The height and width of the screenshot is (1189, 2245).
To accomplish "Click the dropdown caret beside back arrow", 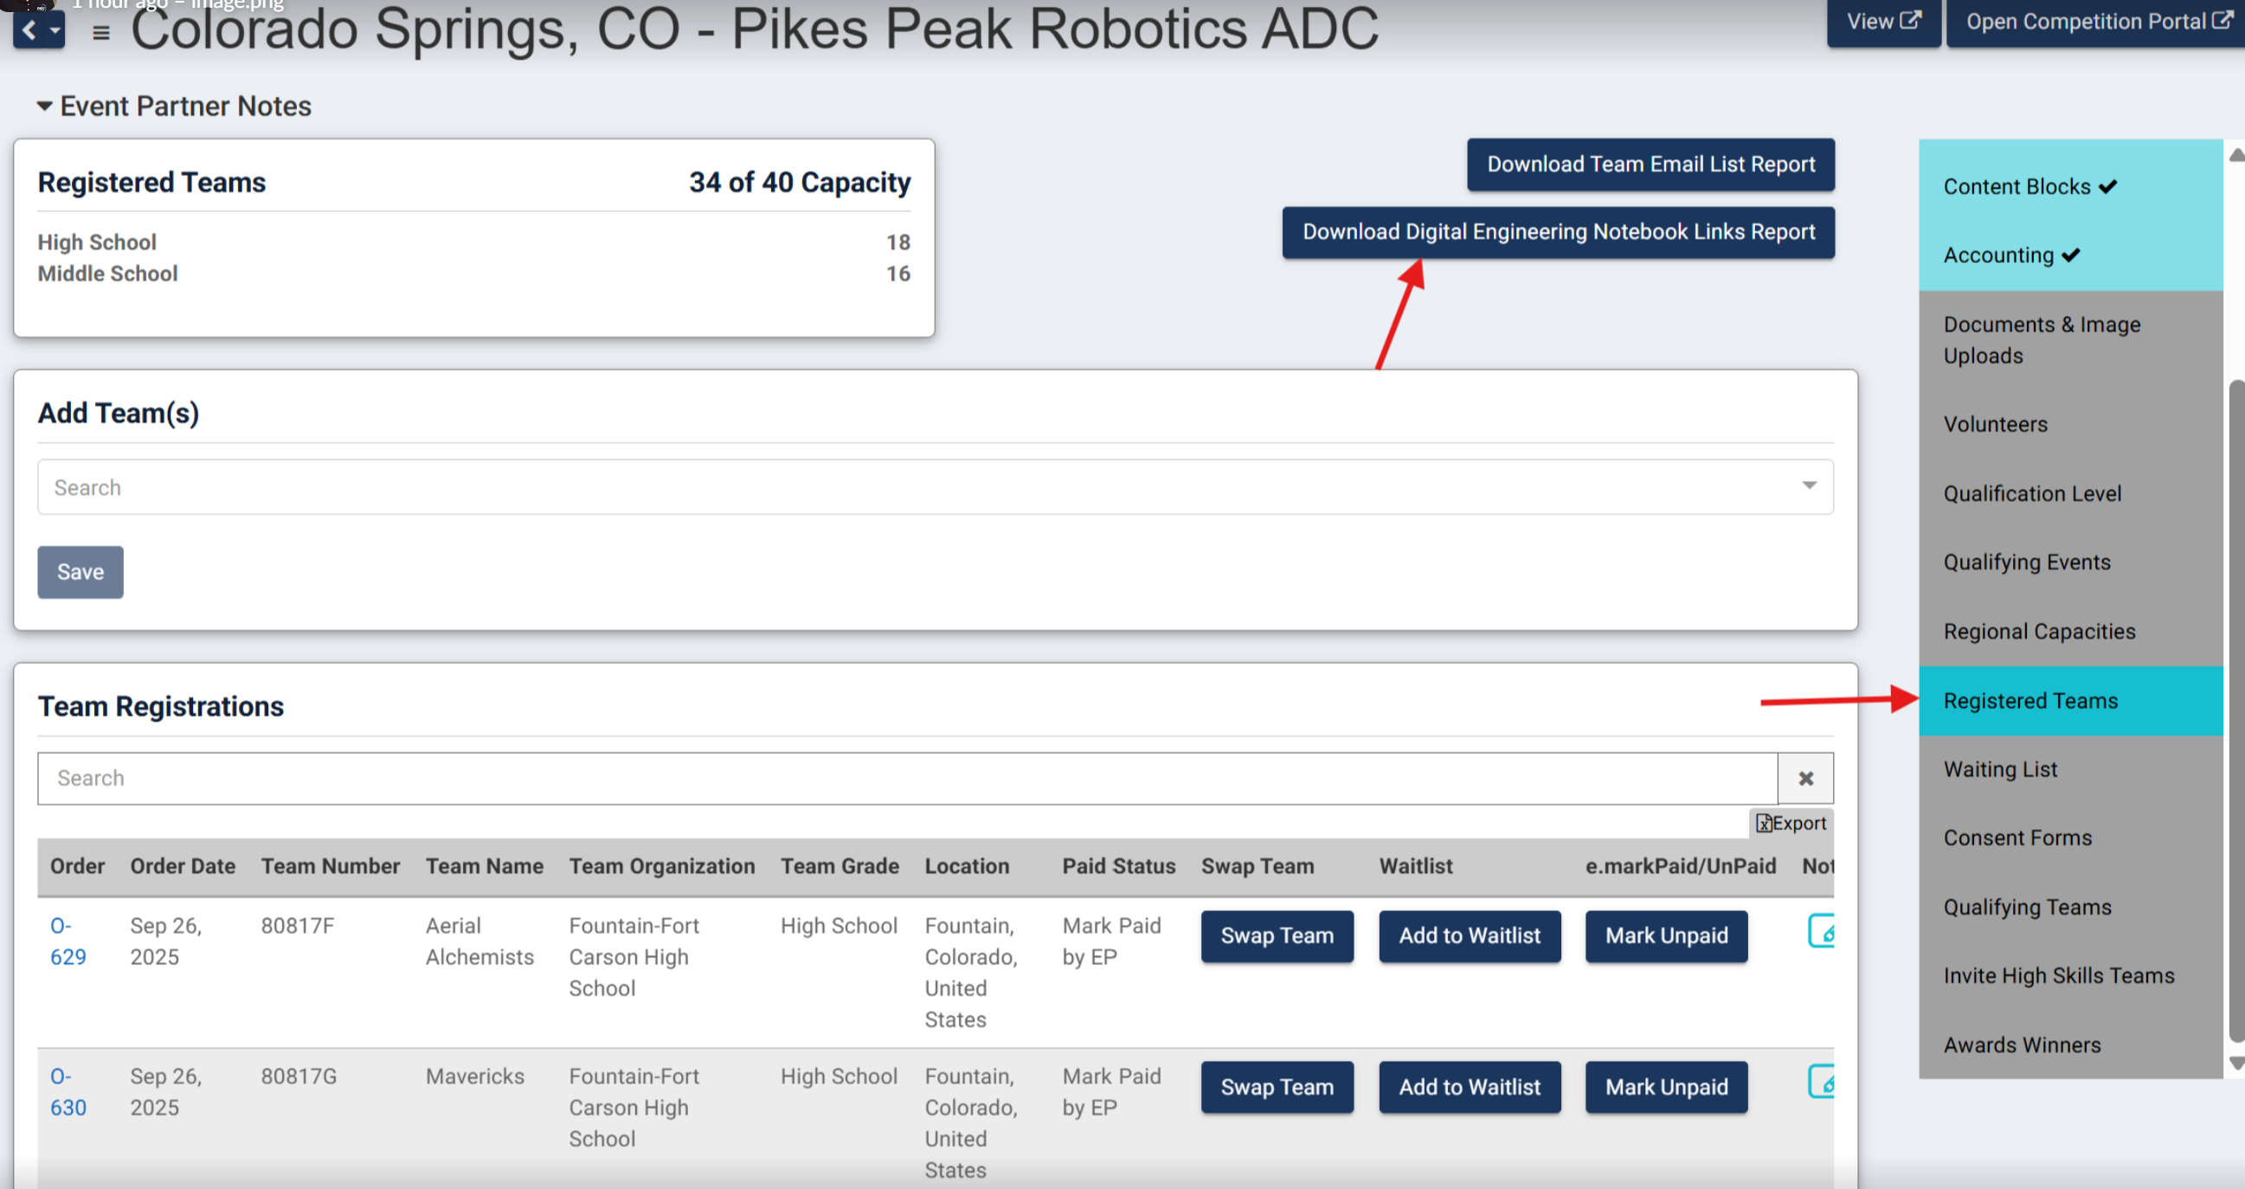I will [55, 30].
